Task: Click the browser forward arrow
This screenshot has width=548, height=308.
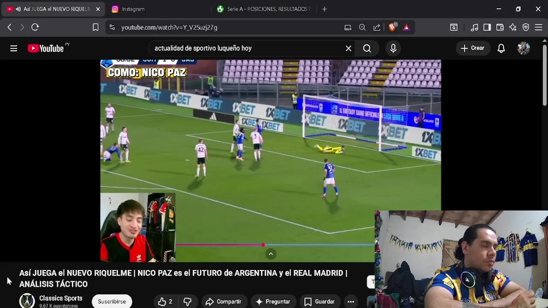Action: [x=22, y=27]
